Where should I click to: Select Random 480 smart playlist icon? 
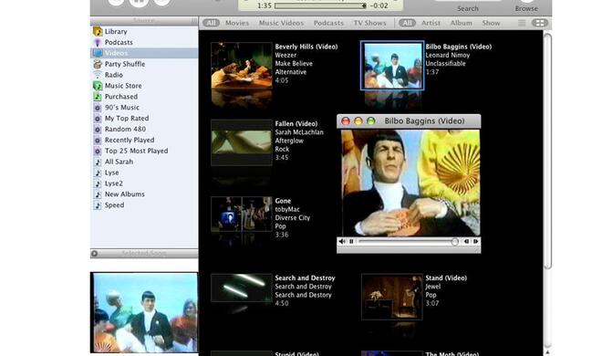coord(98,130)
